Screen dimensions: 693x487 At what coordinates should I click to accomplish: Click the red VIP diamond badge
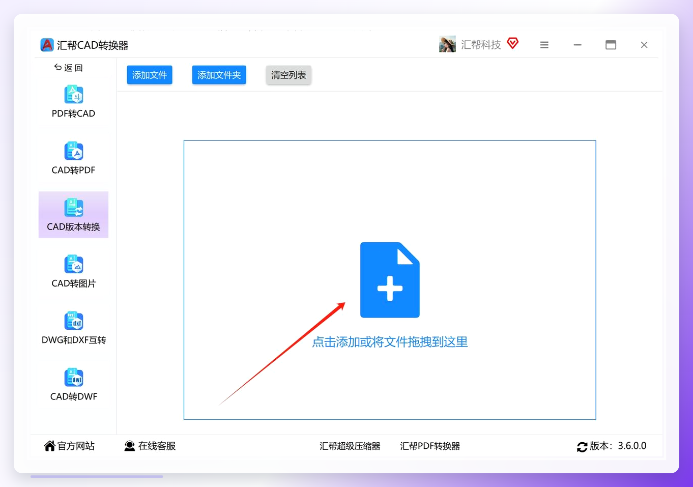pos(513,43)
